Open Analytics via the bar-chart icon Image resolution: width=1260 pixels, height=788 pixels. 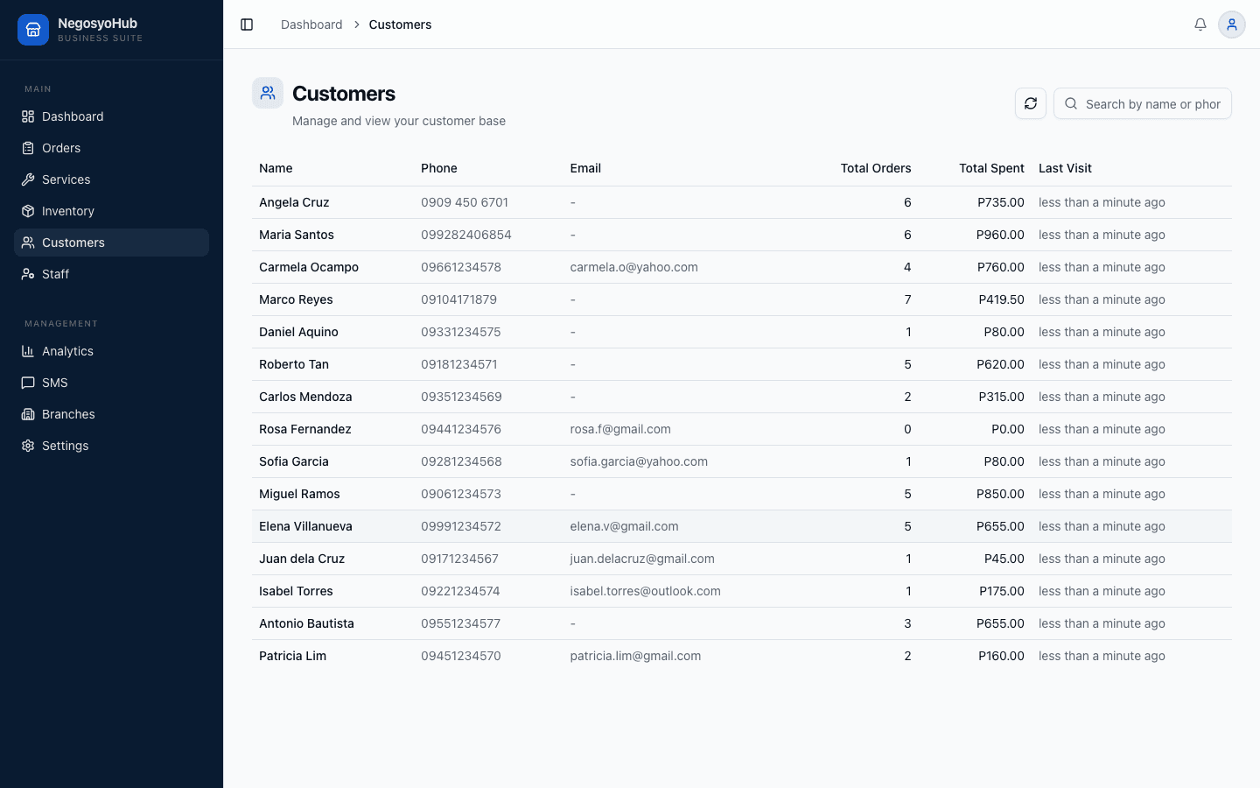[29, 351]
